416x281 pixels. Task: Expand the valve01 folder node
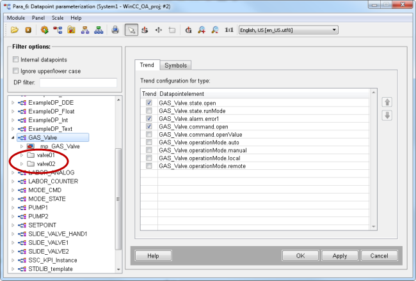click(22, 155)
